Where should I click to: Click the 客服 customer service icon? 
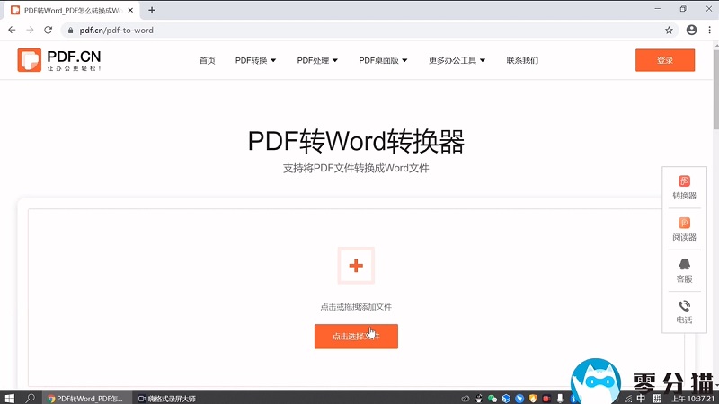tap(684, 269)
